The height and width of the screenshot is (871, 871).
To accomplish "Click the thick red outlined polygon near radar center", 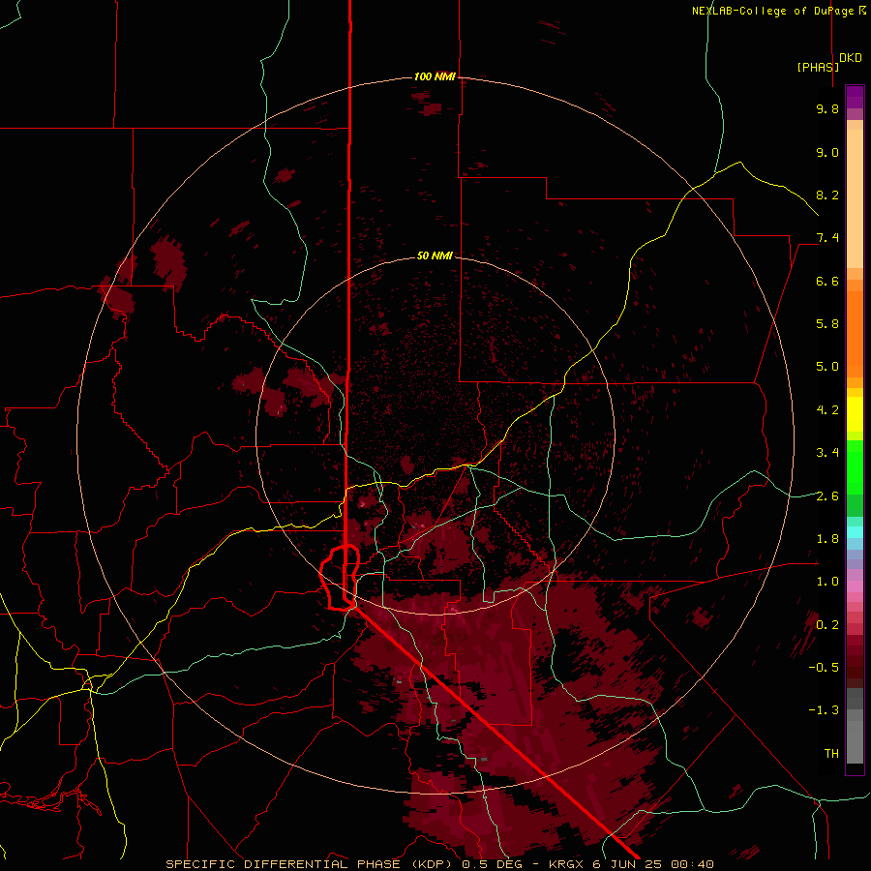I will (340, 578).
